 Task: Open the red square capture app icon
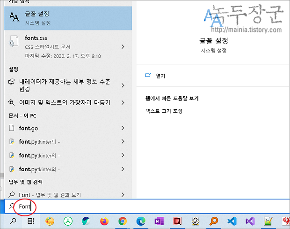click(x=177, y=221)
